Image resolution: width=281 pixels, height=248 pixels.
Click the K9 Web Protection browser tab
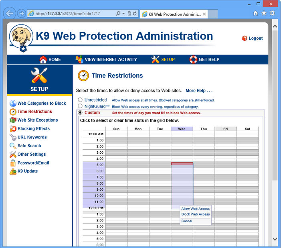coord(174,14)
